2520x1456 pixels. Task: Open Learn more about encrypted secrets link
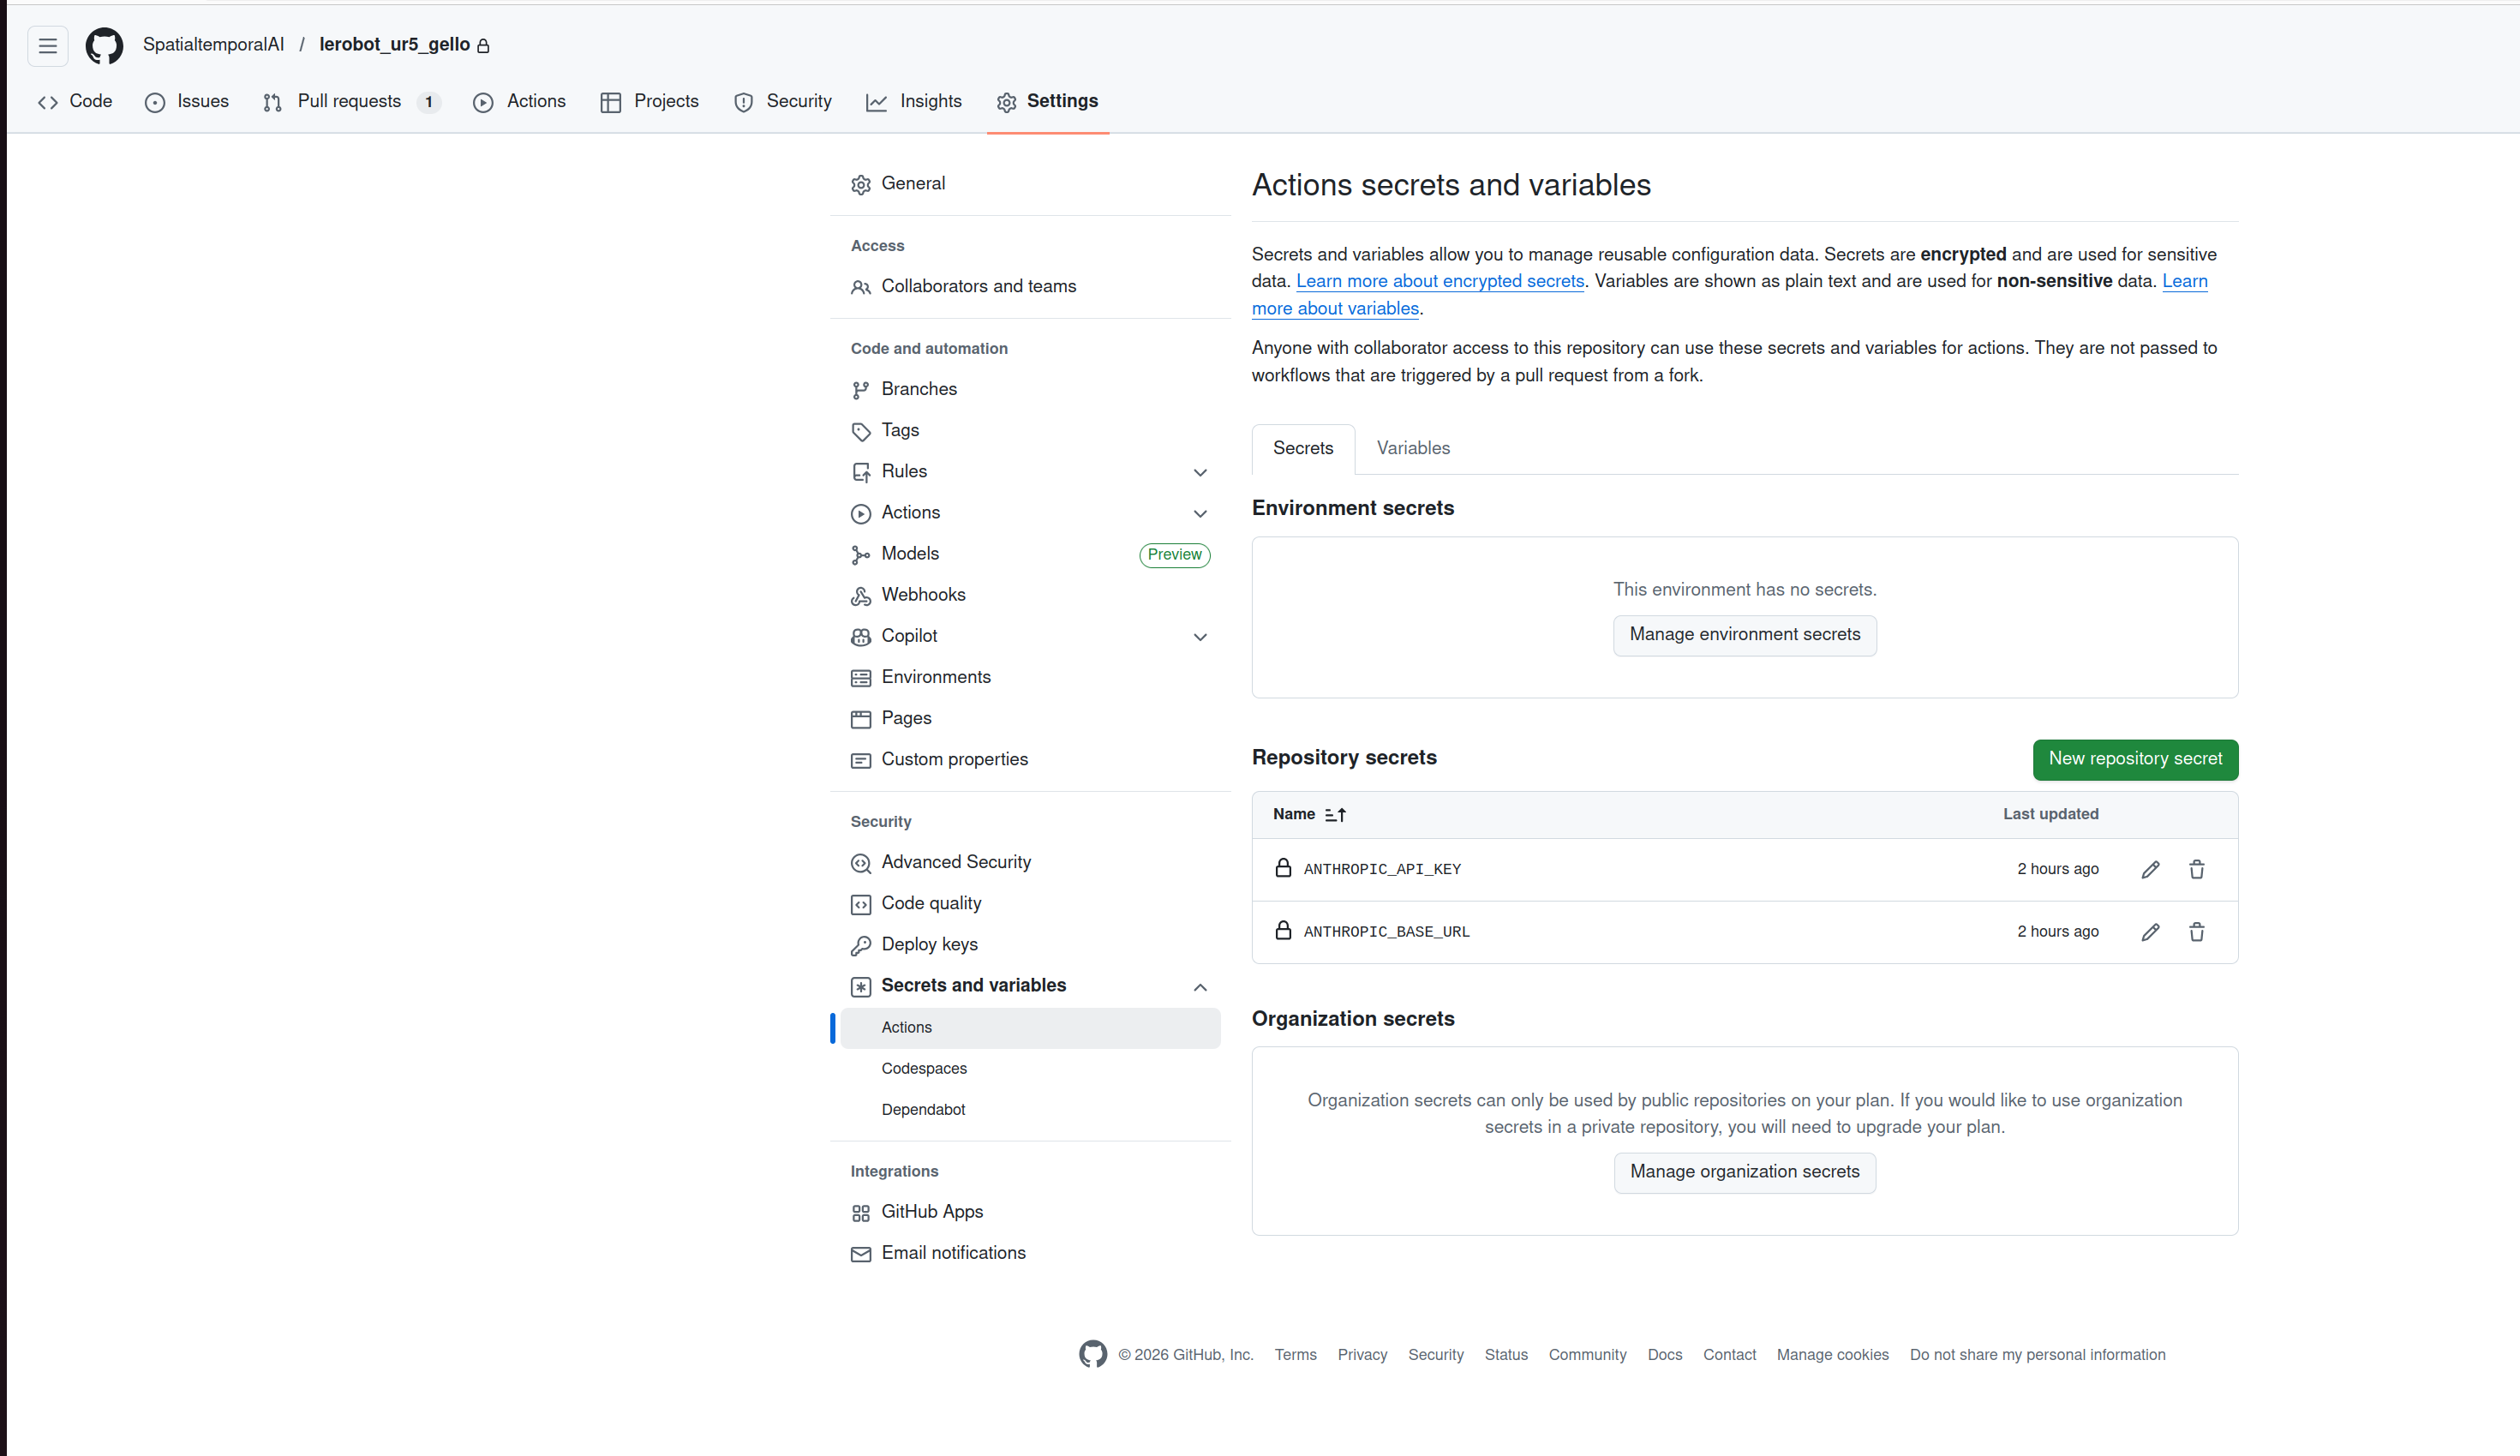pos(1440,281)
